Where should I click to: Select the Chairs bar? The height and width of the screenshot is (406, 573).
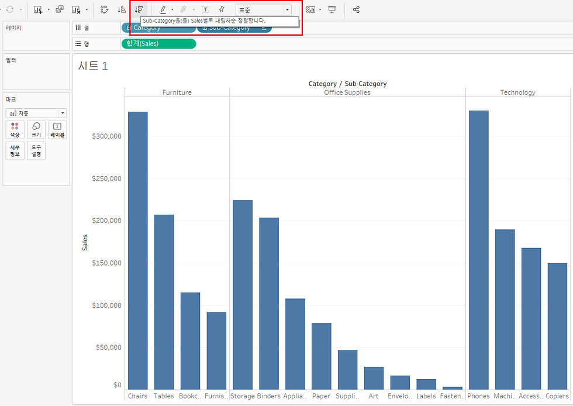point(138,250)
